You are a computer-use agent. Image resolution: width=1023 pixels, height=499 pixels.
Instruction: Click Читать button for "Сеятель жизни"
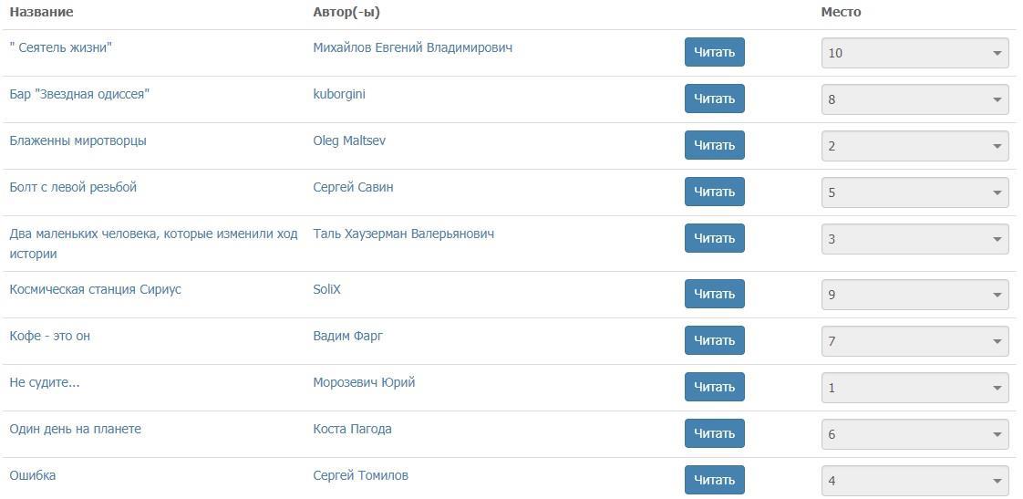[714, 52]
